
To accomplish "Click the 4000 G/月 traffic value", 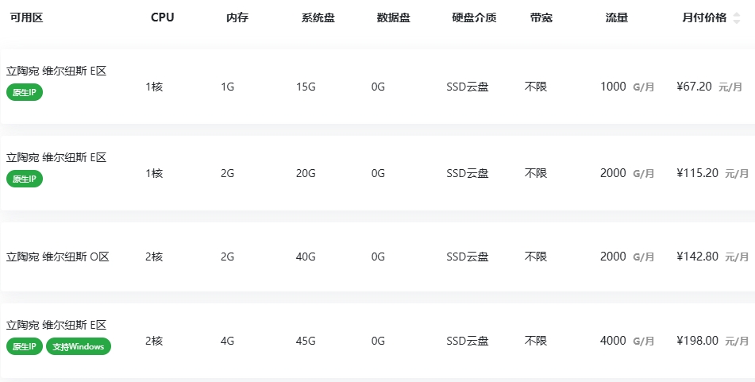I will tap(627, 341).
